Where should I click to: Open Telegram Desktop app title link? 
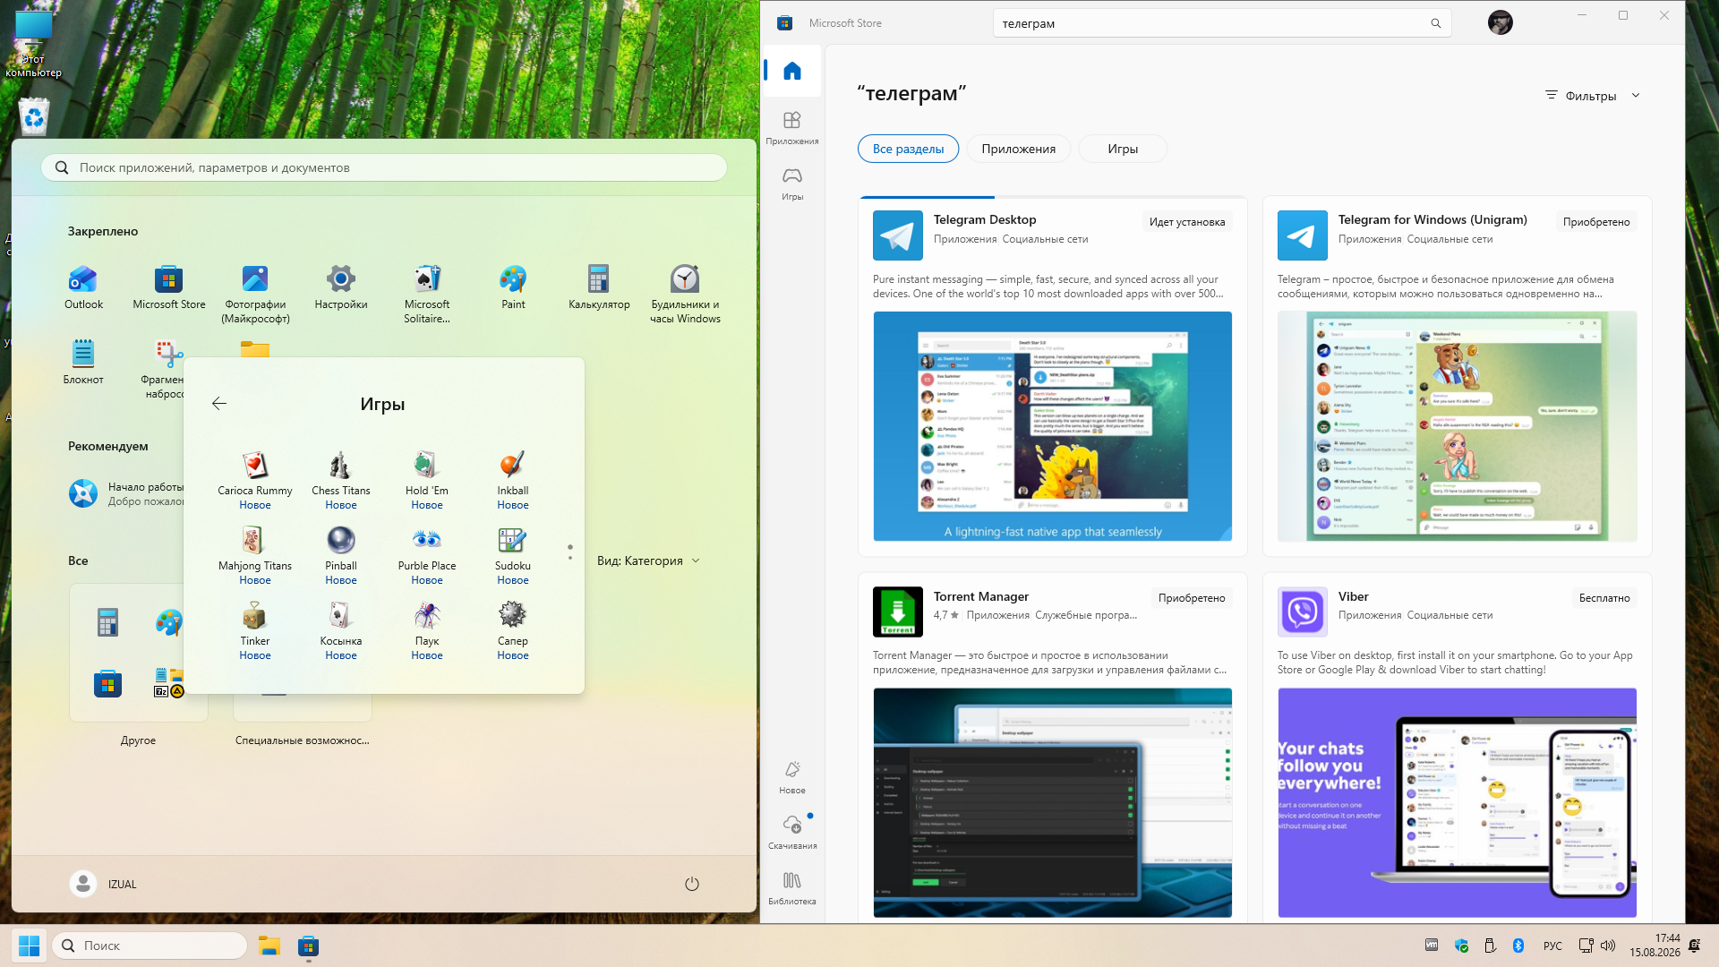[x=985, y=219]
